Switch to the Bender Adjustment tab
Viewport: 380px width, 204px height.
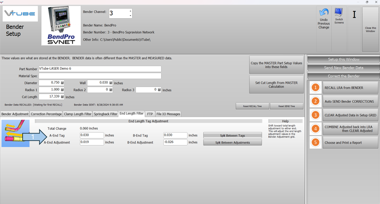pos(15,114)
